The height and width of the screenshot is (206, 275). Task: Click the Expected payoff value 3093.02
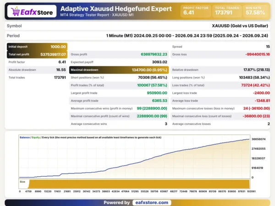point(159,62)
